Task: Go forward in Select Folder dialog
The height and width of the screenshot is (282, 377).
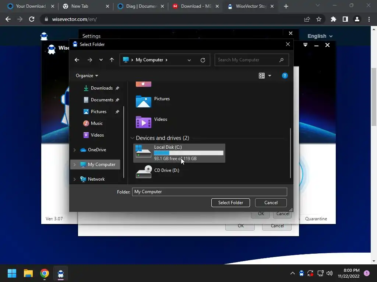Action: click(x=90, y=60)
